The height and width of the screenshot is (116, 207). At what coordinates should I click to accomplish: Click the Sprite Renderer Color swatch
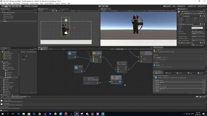click(x=197, y=28)
